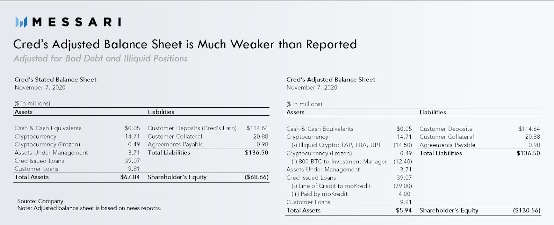Viewport: 554px width, 225px height.
Task: Click the 'Cred's Stated Balance Sheet' heading
Action: (55, 79)
